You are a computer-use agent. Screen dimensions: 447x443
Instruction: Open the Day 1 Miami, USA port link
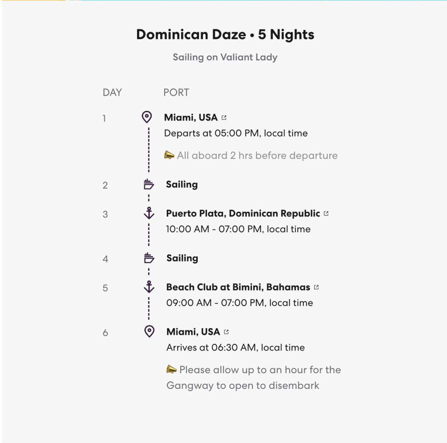click(191, 117)
